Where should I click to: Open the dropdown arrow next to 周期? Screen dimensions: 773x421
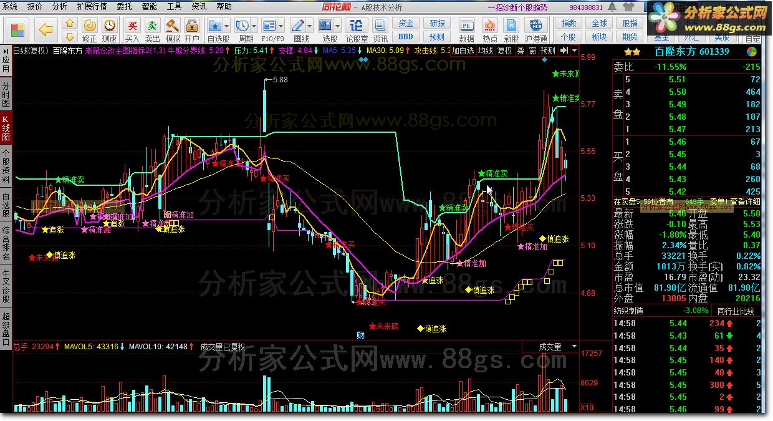click(x=254, y=26)
